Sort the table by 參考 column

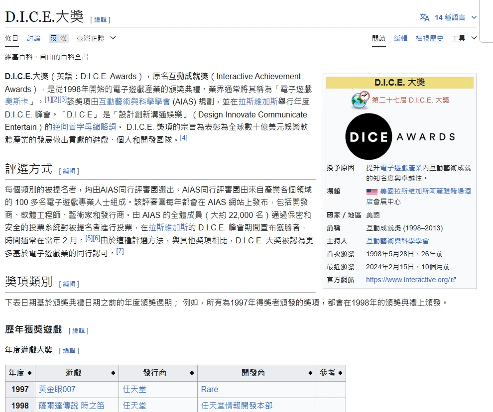click(340, 373)
